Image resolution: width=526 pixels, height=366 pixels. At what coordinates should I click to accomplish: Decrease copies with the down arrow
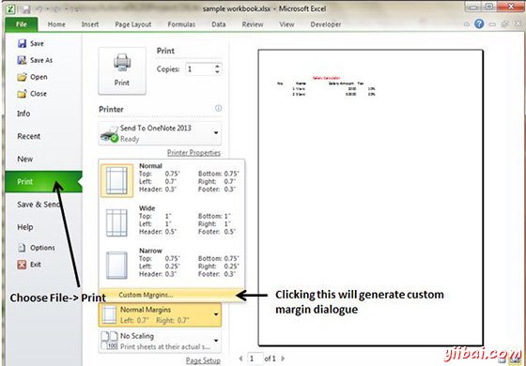[217, 72]
